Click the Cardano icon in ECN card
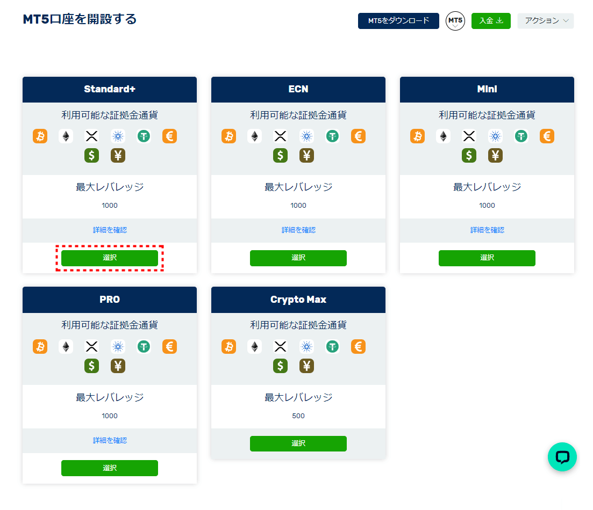Screen dimensions: 593x510 [x=306, y=136]
